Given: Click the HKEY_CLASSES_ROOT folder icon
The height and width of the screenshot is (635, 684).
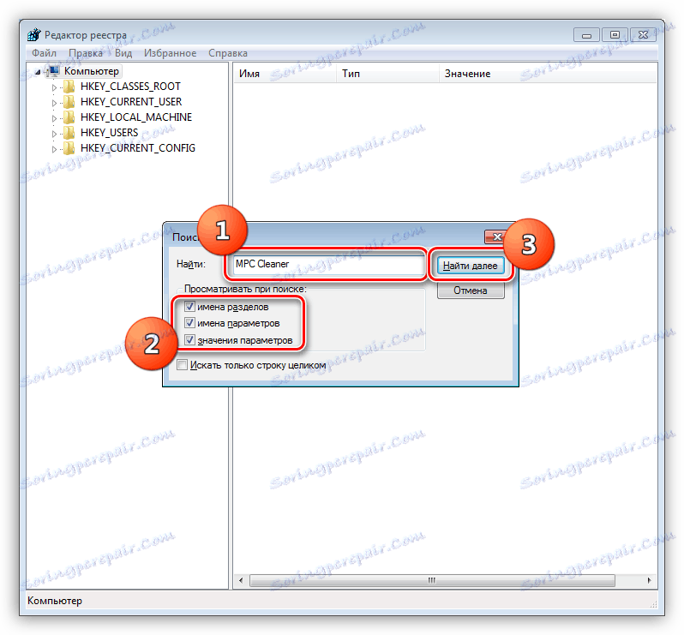Looking at the screenshot, I should click(69, 87).
